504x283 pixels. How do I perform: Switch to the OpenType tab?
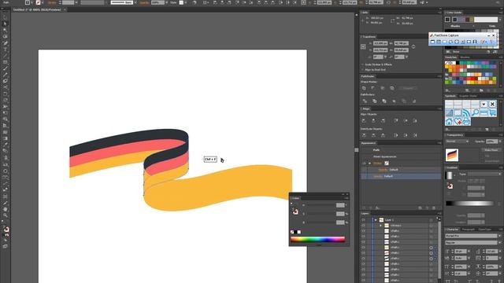point(485,230)
